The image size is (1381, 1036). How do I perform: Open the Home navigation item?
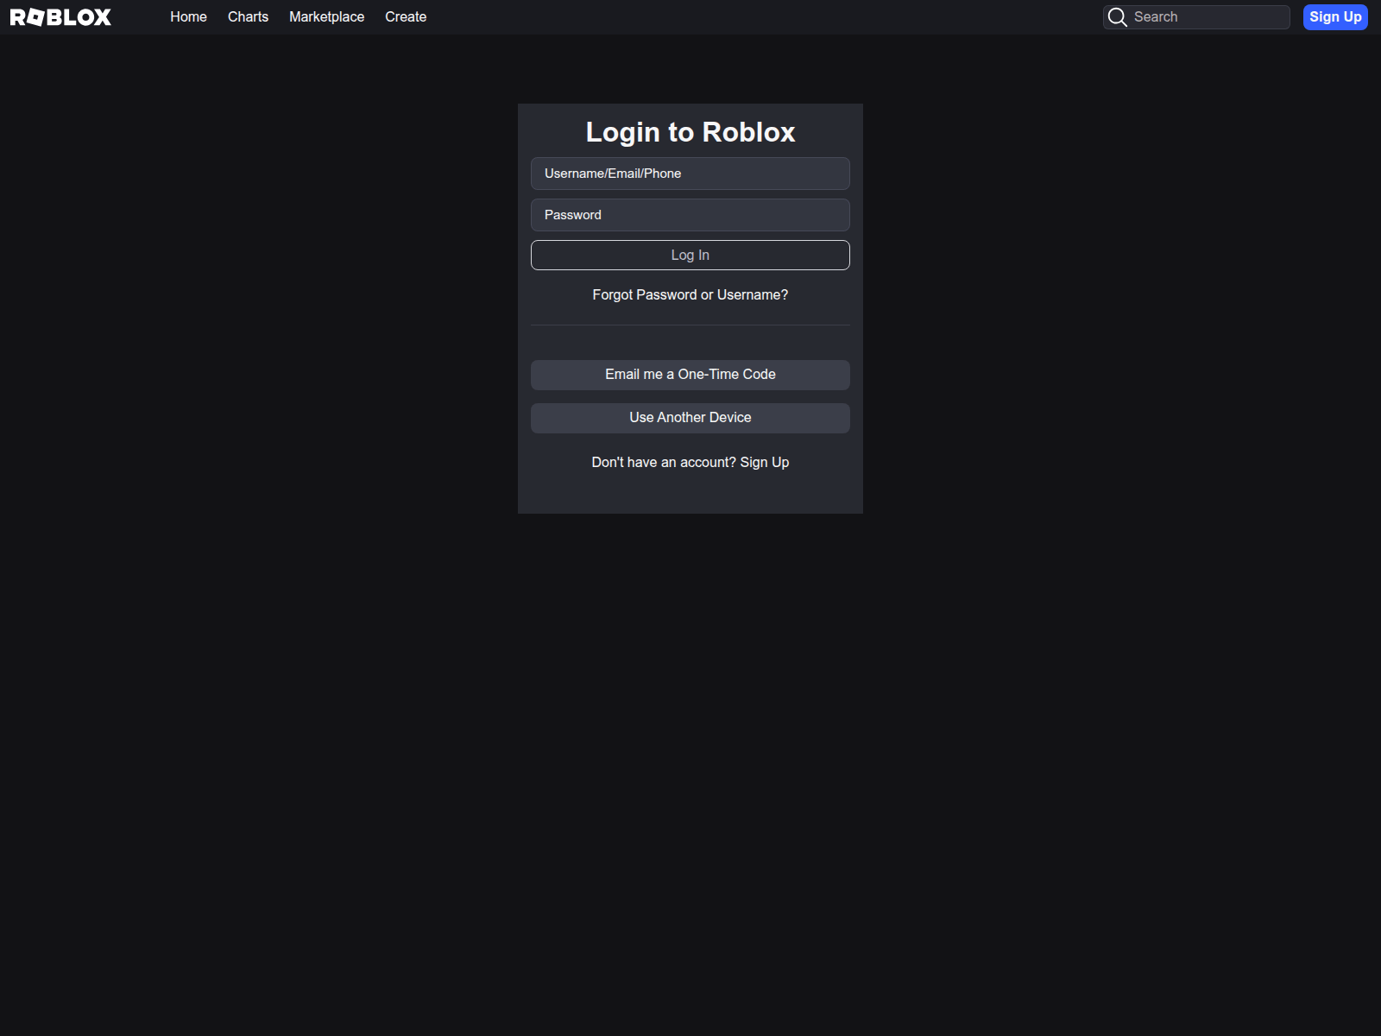tap(188, 16)
